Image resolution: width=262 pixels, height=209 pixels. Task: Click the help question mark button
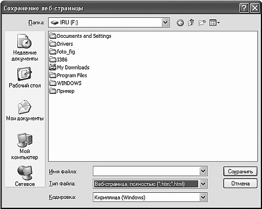coord(244,8)
